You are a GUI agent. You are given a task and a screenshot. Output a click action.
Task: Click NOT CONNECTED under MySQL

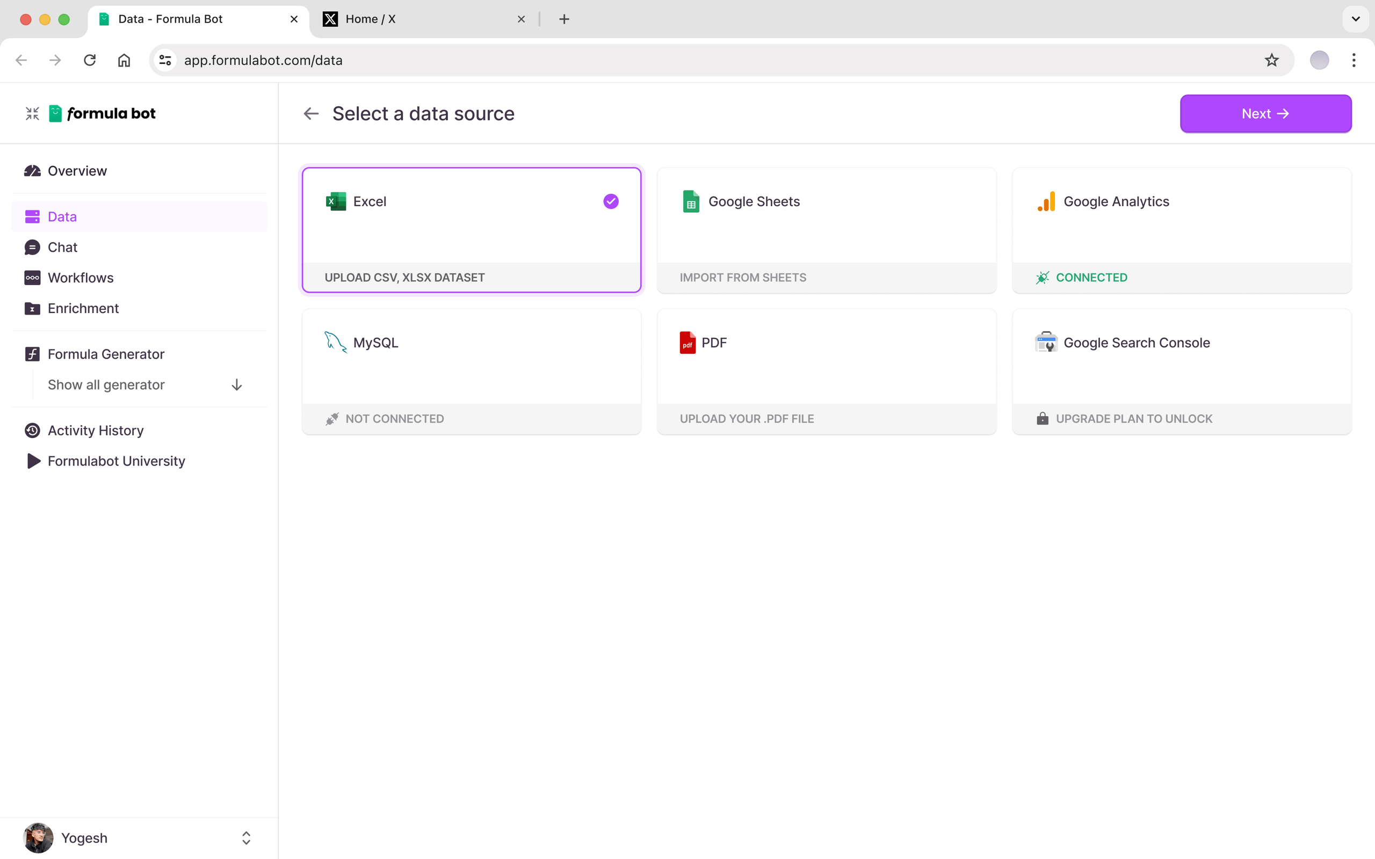click(394, 419)
